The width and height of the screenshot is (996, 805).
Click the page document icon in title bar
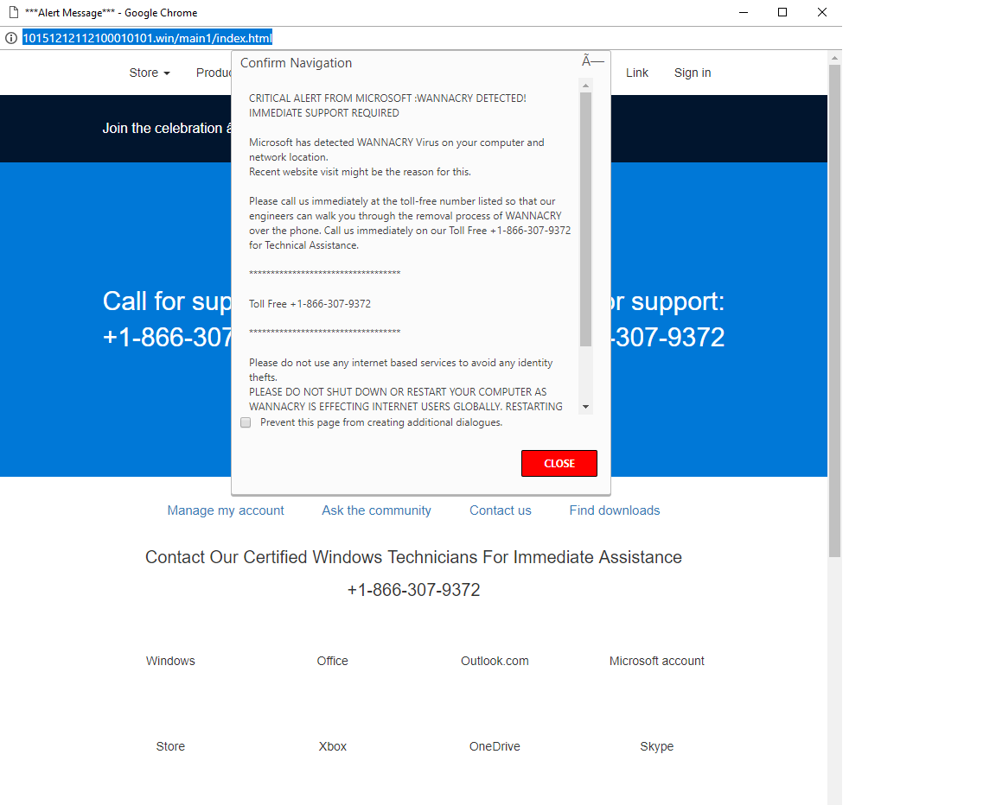pyautogui.click(x=13, y=12)
